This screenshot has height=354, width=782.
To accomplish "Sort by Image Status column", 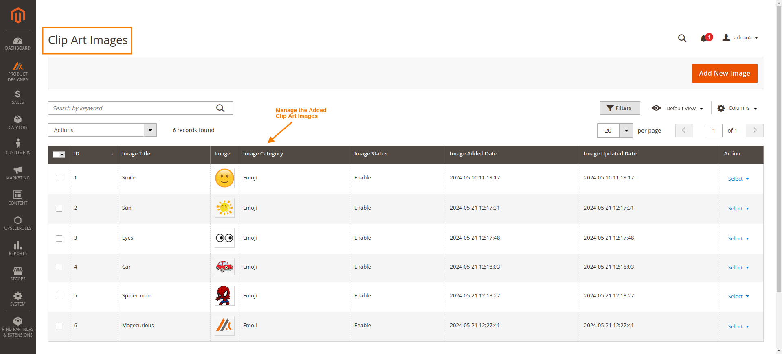I will coord(371,154).
